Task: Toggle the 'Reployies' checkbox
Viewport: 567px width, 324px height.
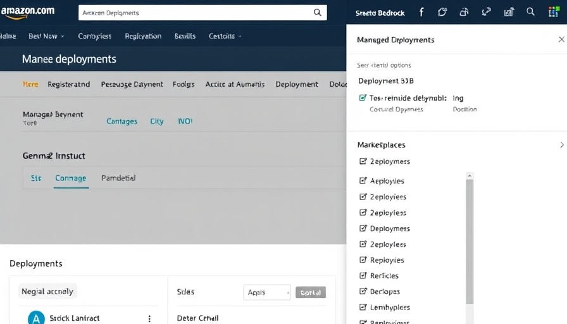Action: [x=363, y=259]
